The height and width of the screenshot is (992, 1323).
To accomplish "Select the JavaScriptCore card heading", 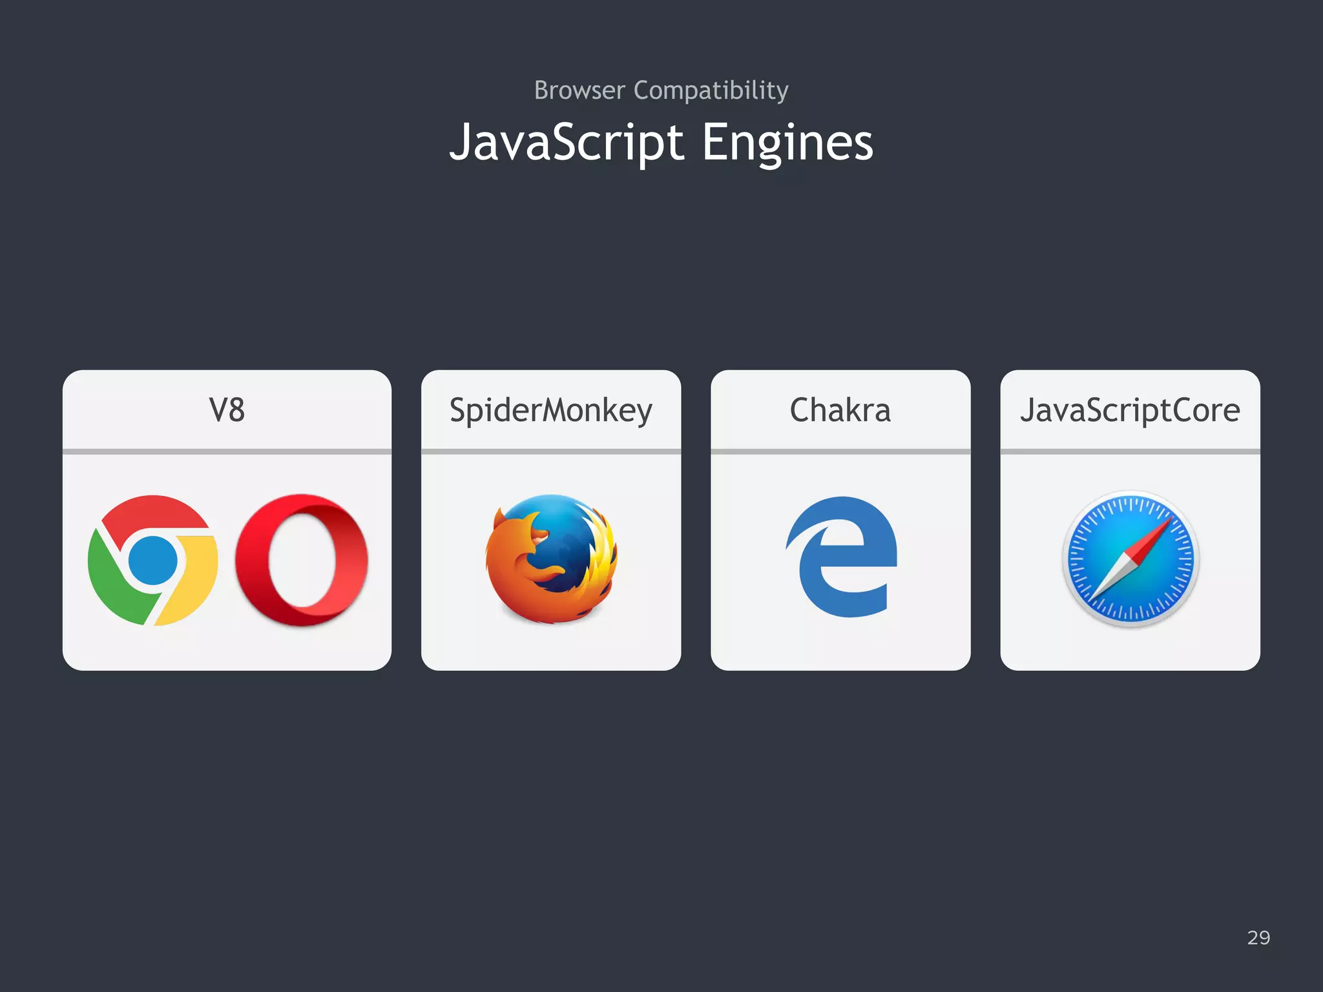I will point(1130,411).
